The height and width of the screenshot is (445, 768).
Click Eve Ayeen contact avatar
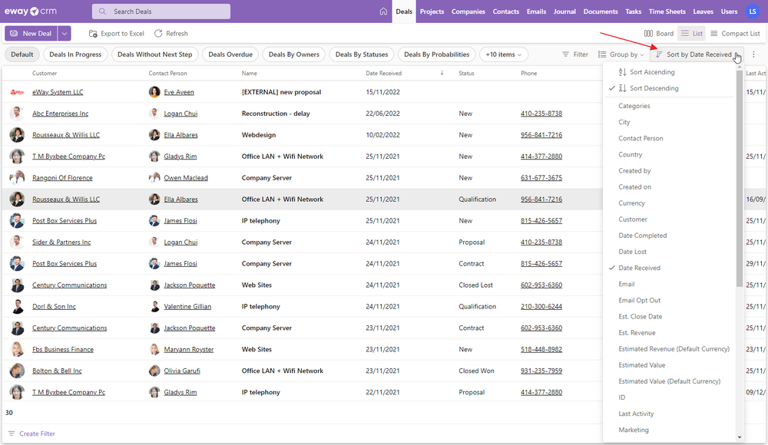tap(154, 92)
